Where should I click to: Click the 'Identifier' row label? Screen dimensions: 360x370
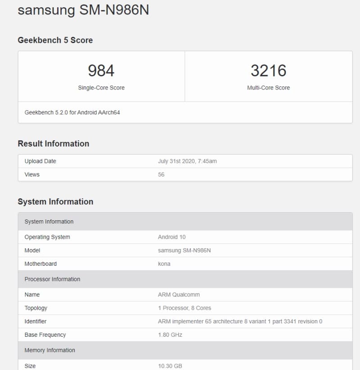point(36,321)
